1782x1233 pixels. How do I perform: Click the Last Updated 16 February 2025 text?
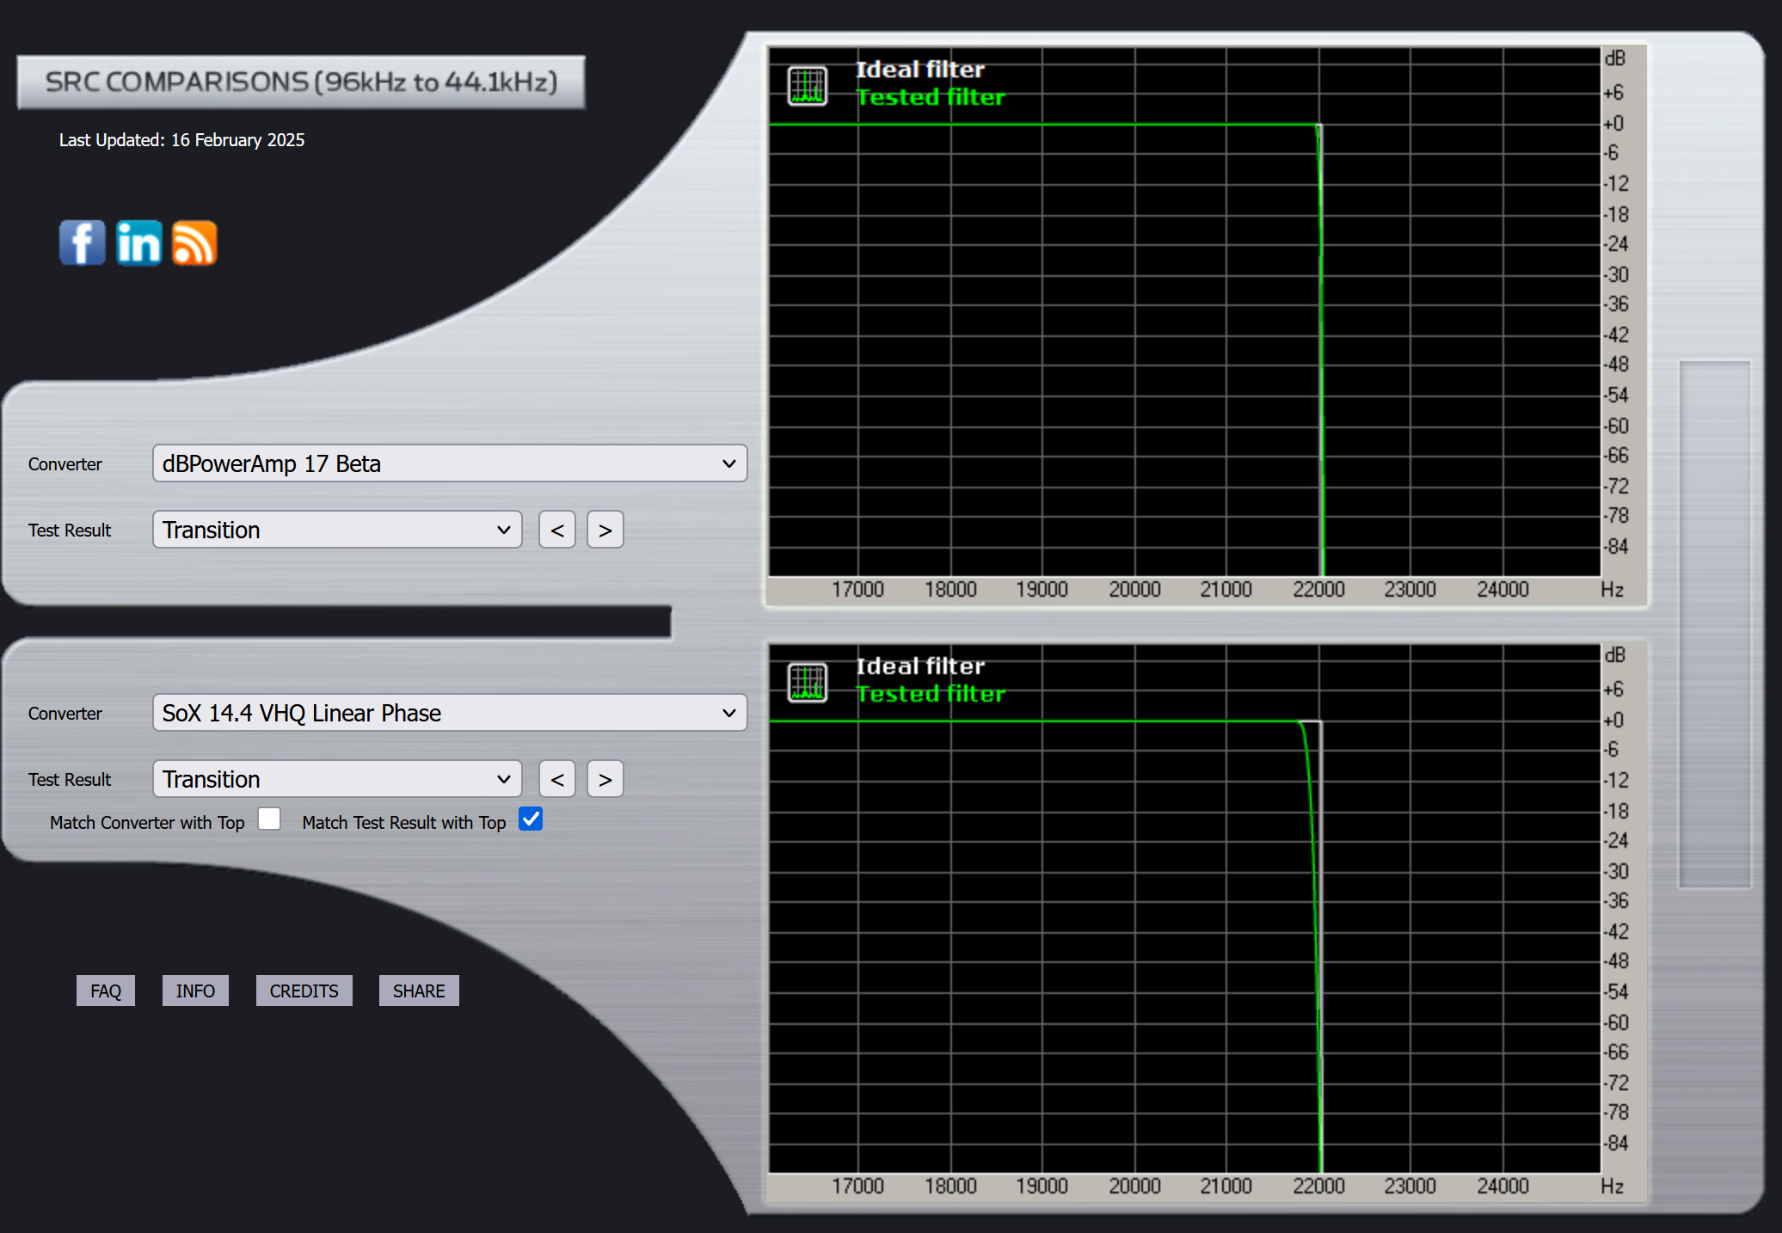181,140
